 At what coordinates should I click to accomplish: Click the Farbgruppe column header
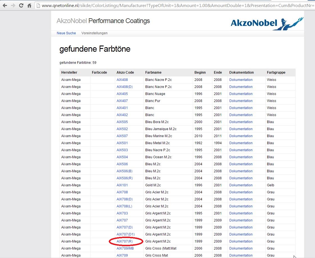pos(276,73)
